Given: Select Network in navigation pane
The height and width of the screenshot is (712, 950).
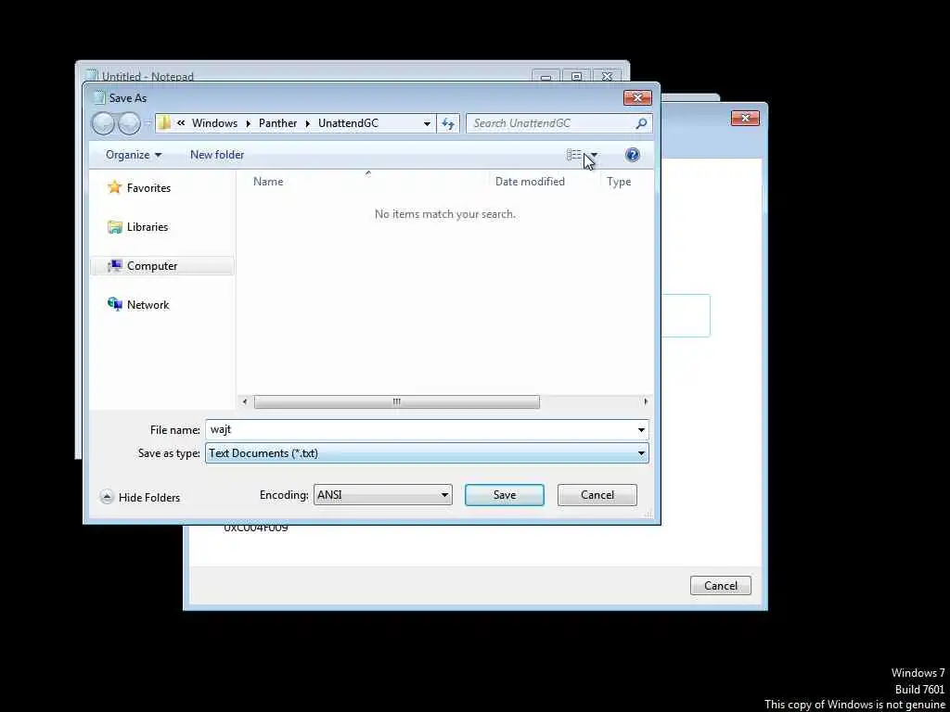Looking at the screenshot, I should (x=148, y=304).
